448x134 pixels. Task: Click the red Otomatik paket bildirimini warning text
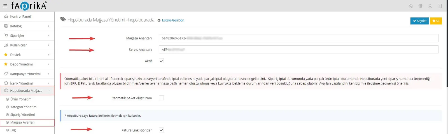[x=247, y=81]
